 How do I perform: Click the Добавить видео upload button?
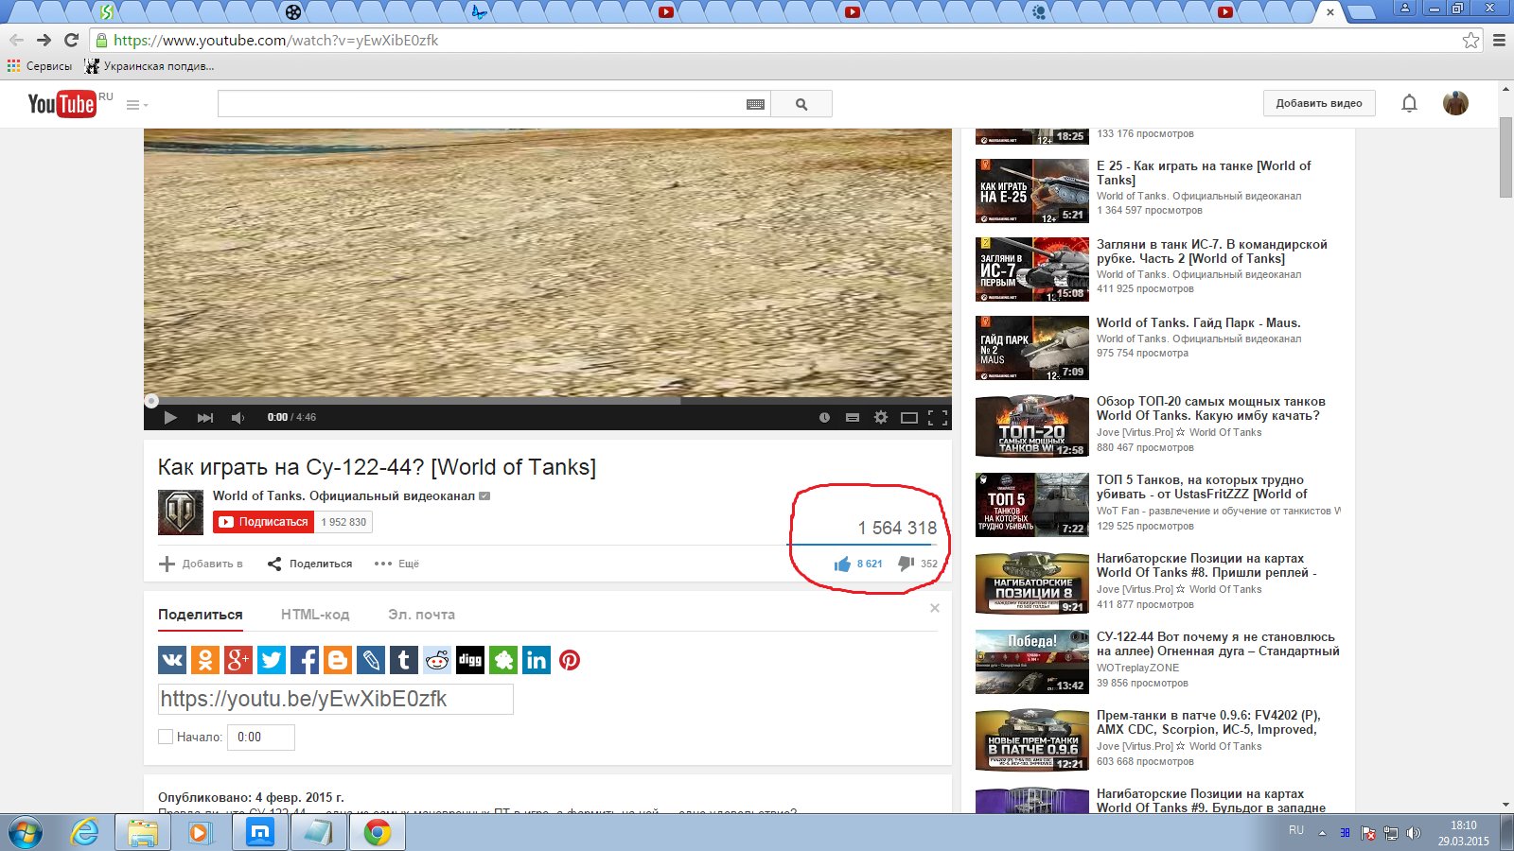1319,103
